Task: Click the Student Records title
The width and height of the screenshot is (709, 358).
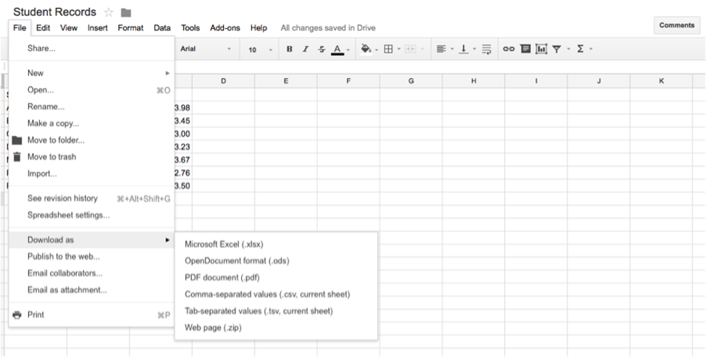Action: coord(55,12)
